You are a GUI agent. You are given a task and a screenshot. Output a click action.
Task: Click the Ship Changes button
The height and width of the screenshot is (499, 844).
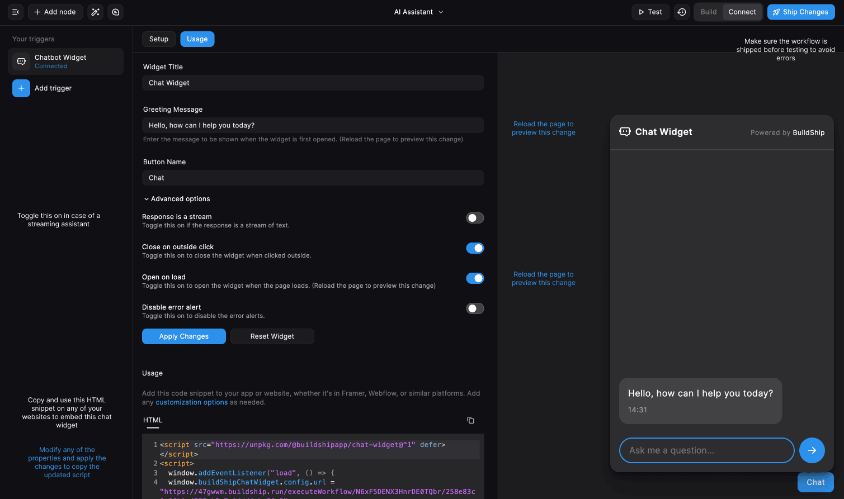(x=801, y=12)
